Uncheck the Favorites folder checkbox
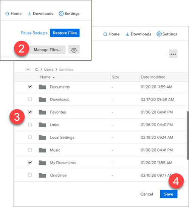This screenshot has height=207, width=189. click(x=30, y=112)
